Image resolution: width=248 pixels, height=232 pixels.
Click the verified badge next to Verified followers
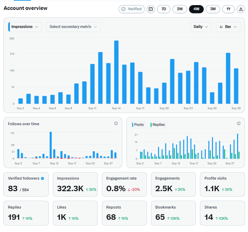point(42,178)
